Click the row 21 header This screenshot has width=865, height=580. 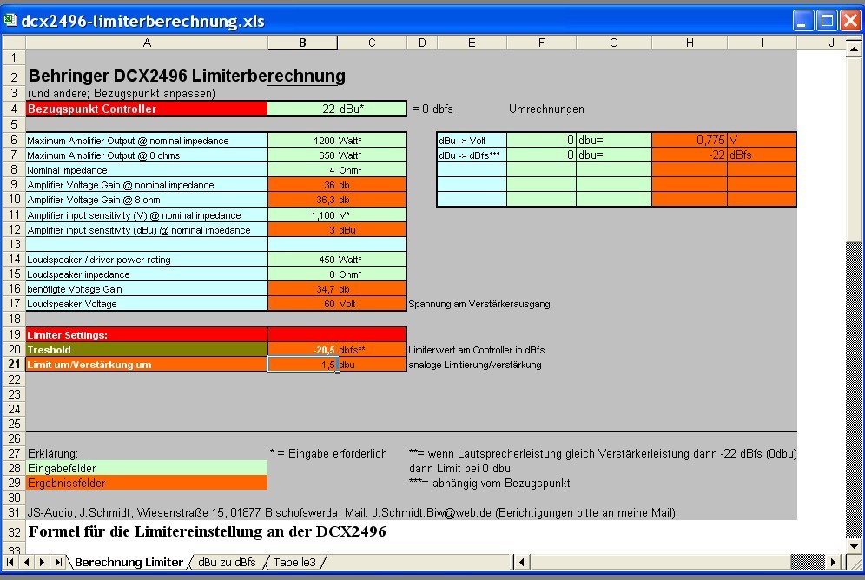point(15,365)
